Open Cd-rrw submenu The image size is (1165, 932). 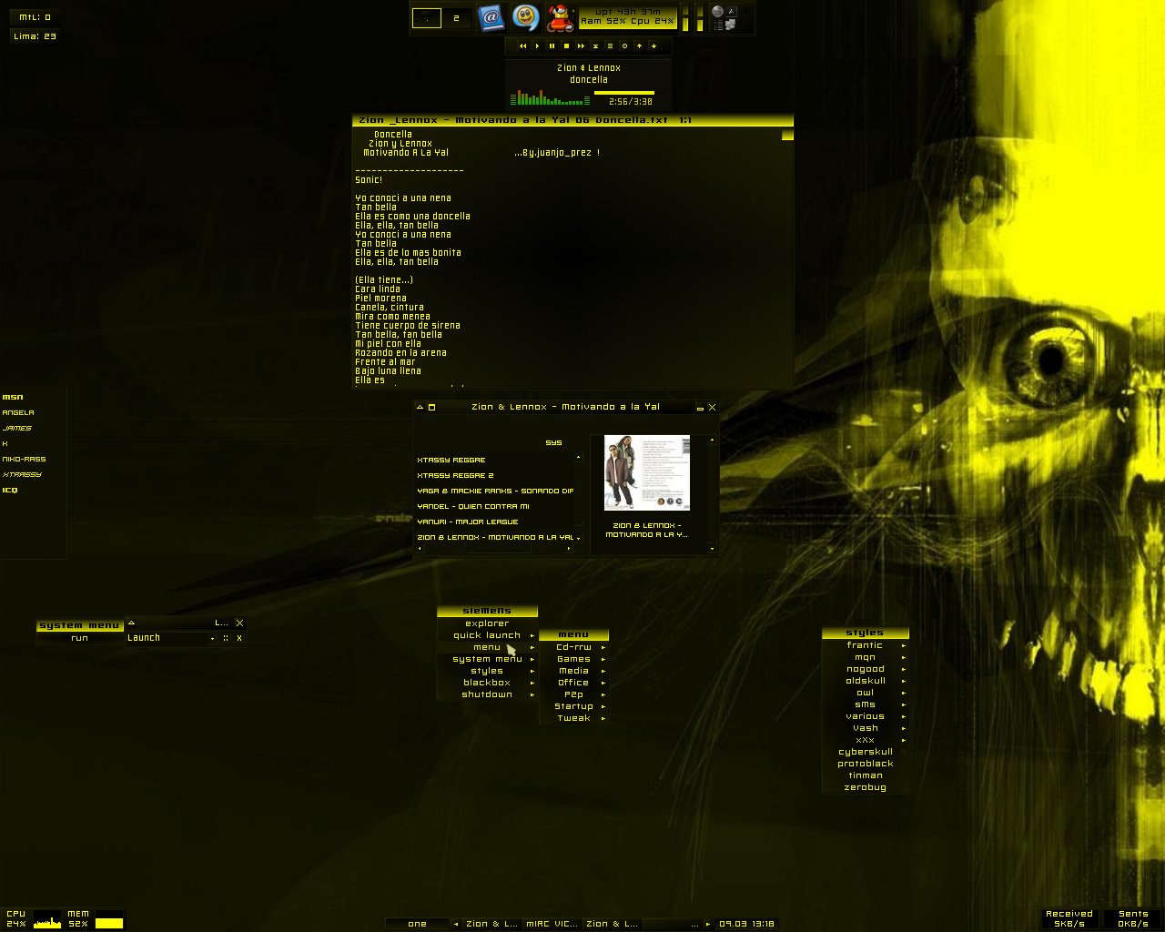(x=573, y=647)
